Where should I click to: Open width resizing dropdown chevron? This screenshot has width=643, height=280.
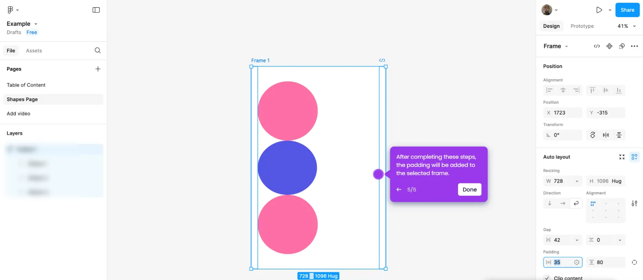pyautogui.click(x=577, y=181)
